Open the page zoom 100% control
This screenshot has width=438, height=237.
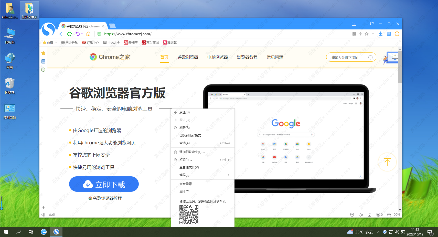[394, 215]
